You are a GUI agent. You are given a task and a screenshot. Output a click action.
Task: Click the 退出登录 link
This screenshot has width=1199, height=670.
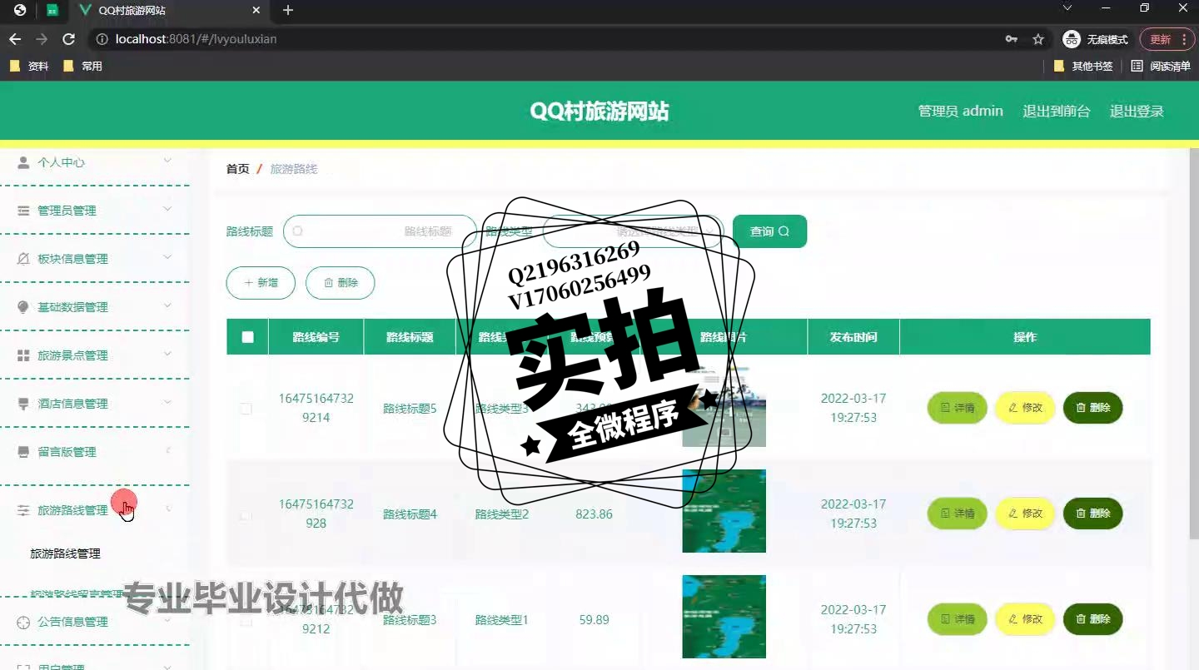click(1137, 112)
